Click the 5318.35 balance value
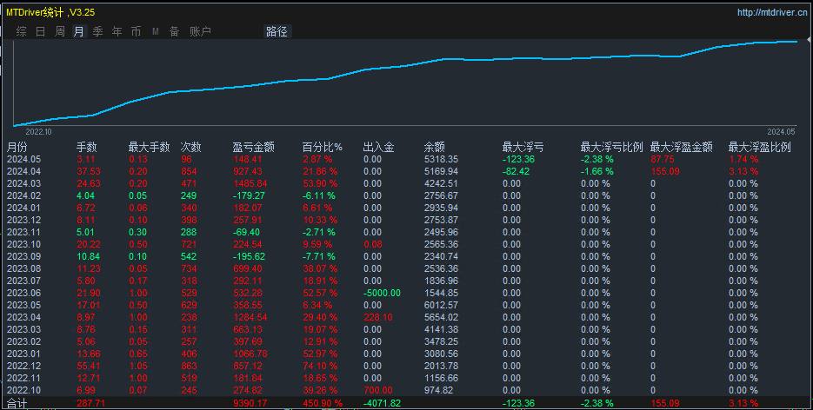 pos(441,160)
